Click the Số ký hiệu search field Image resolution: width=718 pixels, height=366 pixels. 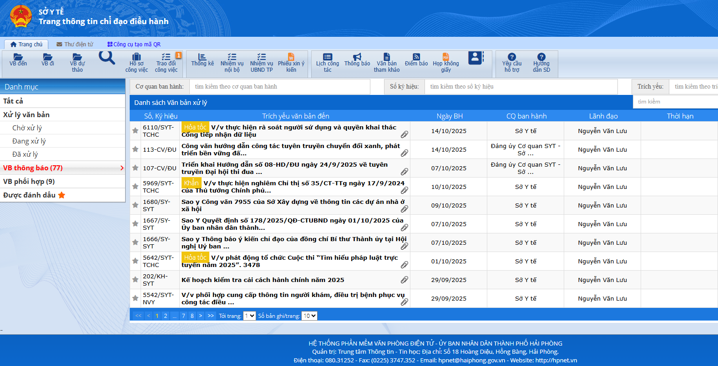pyautogui.click(x=521, y=86)
